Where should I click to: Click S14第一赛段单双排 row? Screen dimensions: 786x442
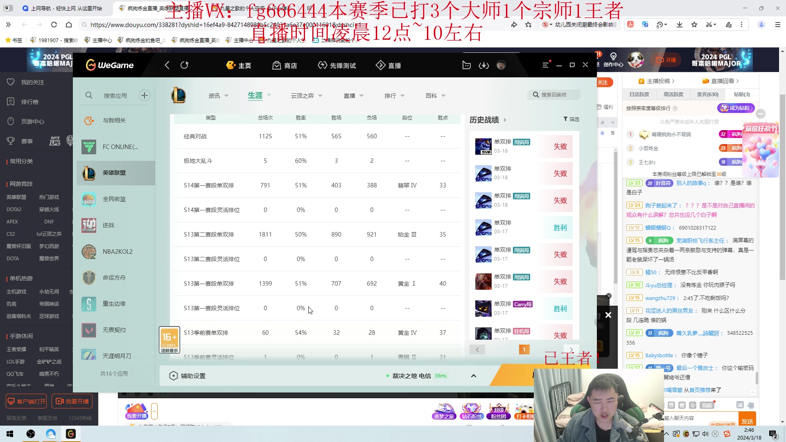click(x=317, y=185)
